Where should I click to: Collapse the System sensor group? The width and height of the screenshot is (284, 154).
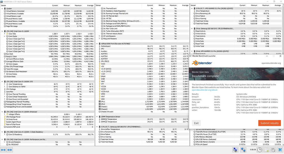coord(2,9)
